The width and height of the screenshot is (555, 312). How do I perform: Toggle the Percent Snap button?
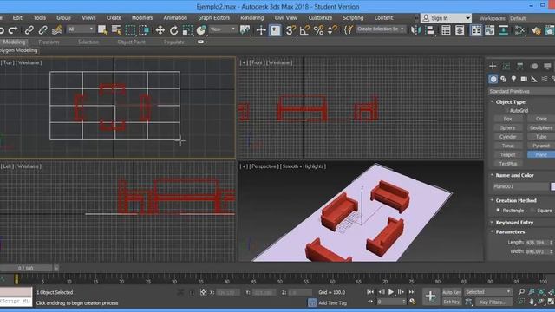318,30
